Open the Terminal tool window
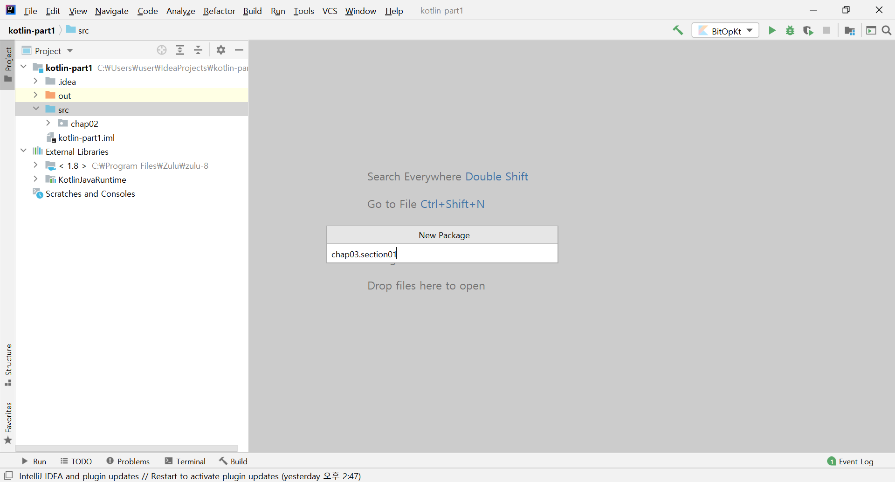The width and height of the screenshot is (895, 482). pyautogui.click(x=185, y=461)
